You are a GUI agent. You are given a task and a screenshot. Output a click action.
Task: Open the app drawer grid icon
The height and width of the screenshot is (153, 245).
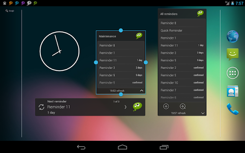pos(232,73)
